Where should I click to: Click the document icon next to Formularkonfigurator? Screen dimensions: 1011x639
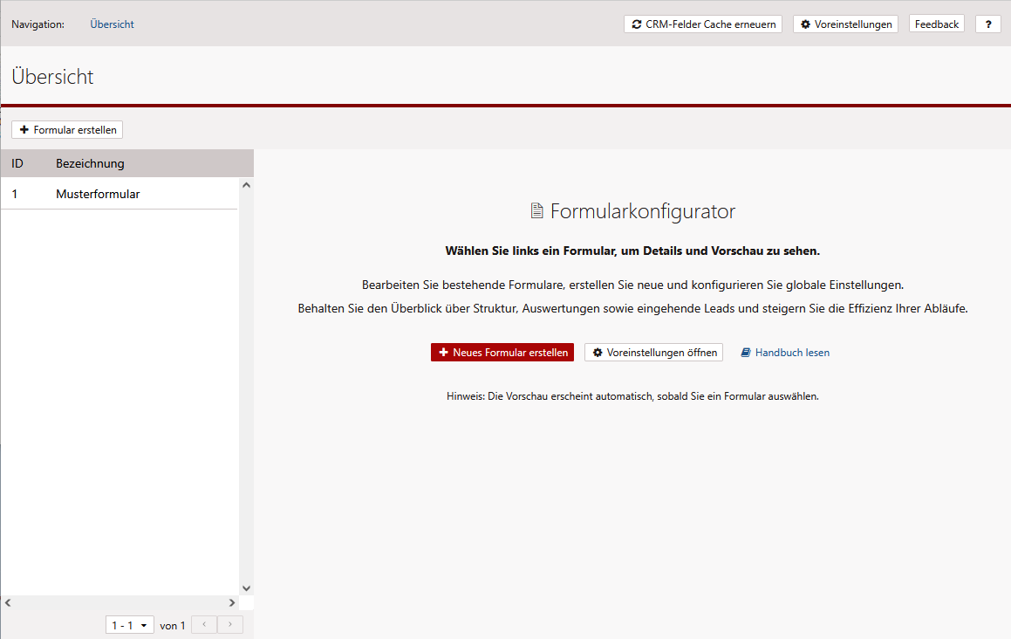[536, 211]
